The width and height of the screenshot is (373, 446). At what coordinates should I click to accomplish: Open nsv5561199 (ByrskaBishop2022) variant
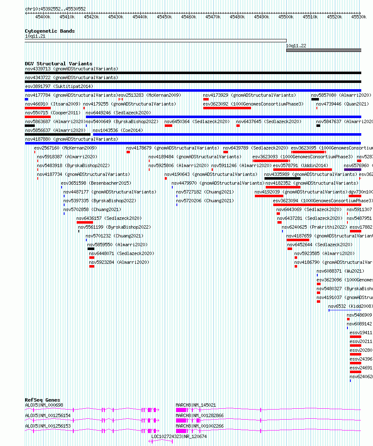click(115, 227)
